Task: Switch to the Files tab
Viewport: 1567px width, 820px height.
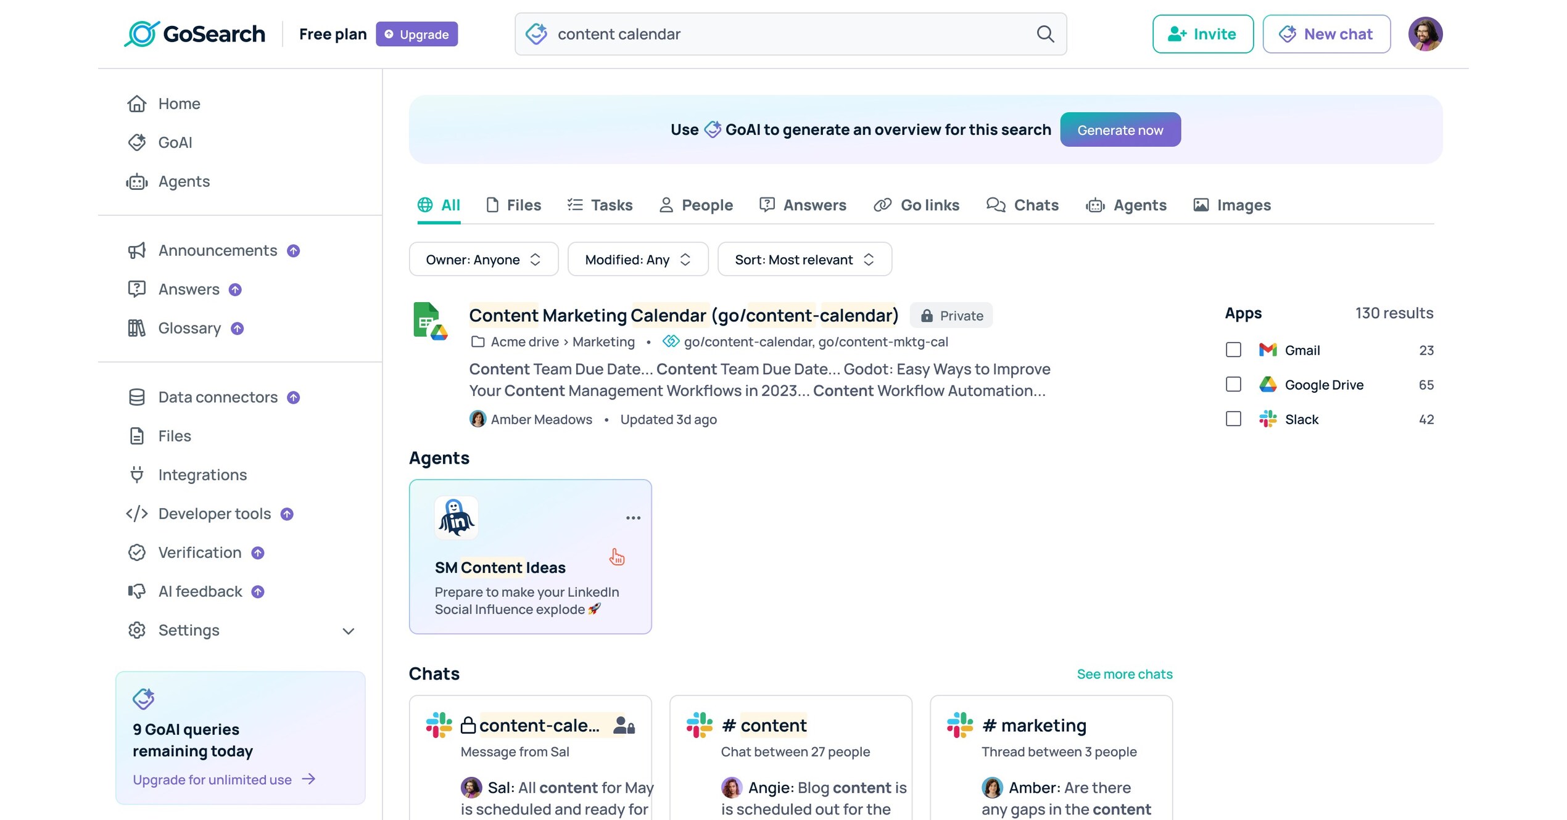Action: (513, 205)
